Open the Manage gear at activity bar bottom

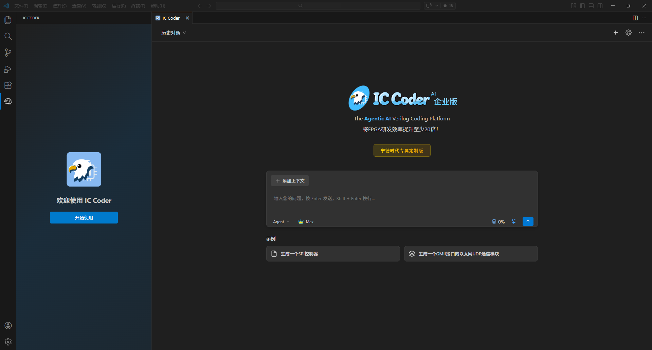coord(8,342)
